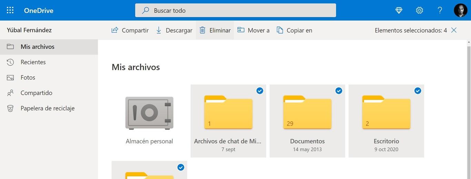Click the Eliminar trash can icon
Screen dimensions: 471x179
pos(203,30)
